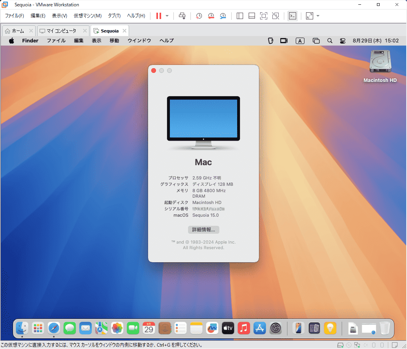
Task: Open Music from the Dock
Action: pyautogui.click(x=244, y=328)
